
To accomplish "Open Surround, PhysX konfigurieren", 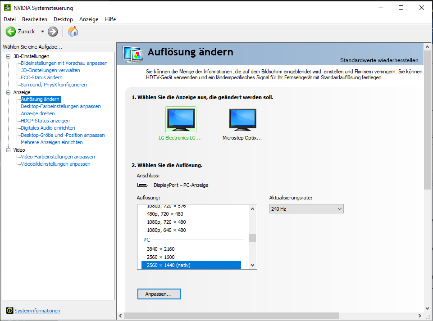I will 54,85.
